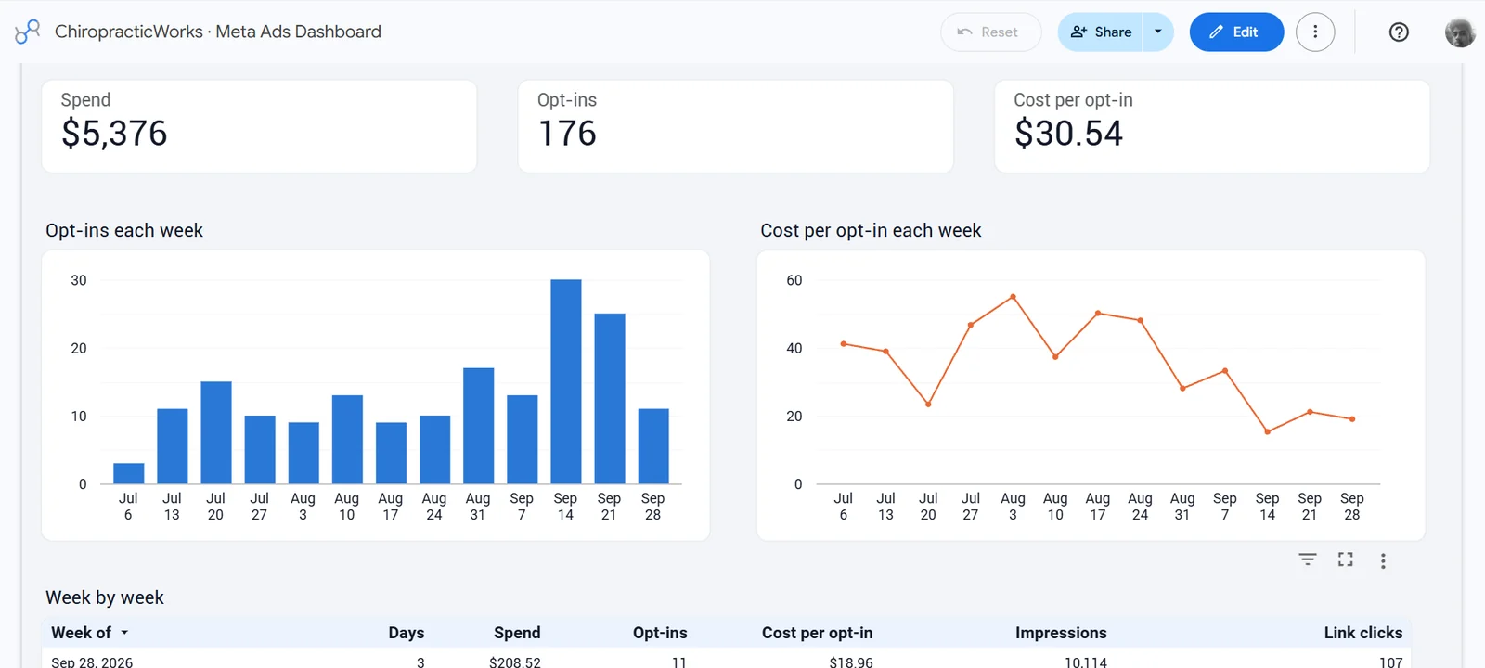Click the Sep 14 point on the cost line chart
Viewport: 1485px width, 668px height.
pyautogui.click(x=1267, y=431)
